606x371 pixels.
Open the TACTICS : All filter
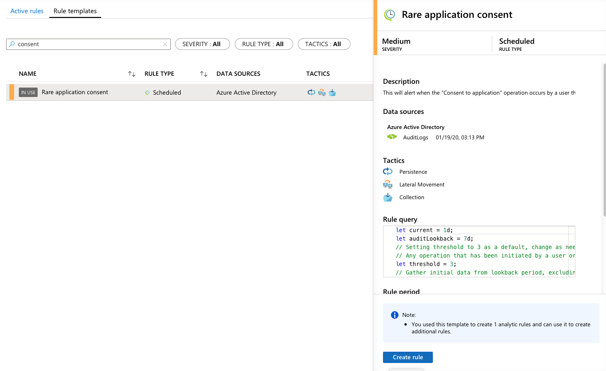coord(324,44)
